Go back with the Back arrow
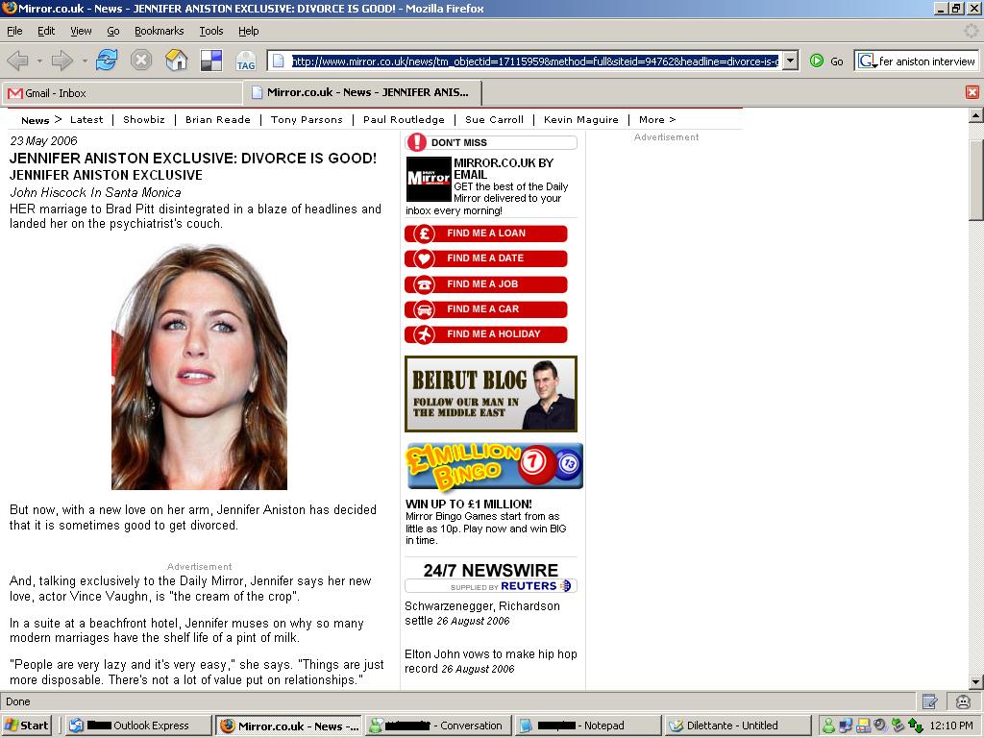Screen dimensions: 984x738 pyautogui.click(x=18, y=61)
